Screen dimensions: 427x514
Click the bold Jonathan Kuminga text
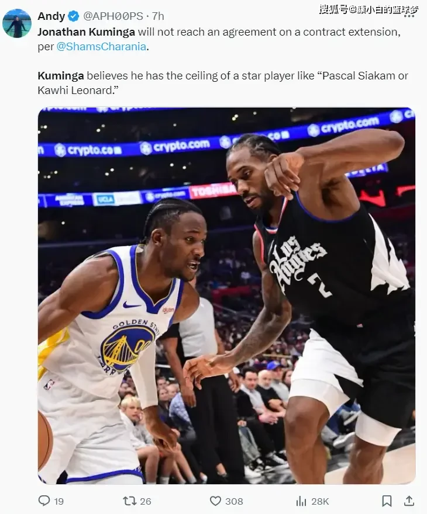pos(87,32)
